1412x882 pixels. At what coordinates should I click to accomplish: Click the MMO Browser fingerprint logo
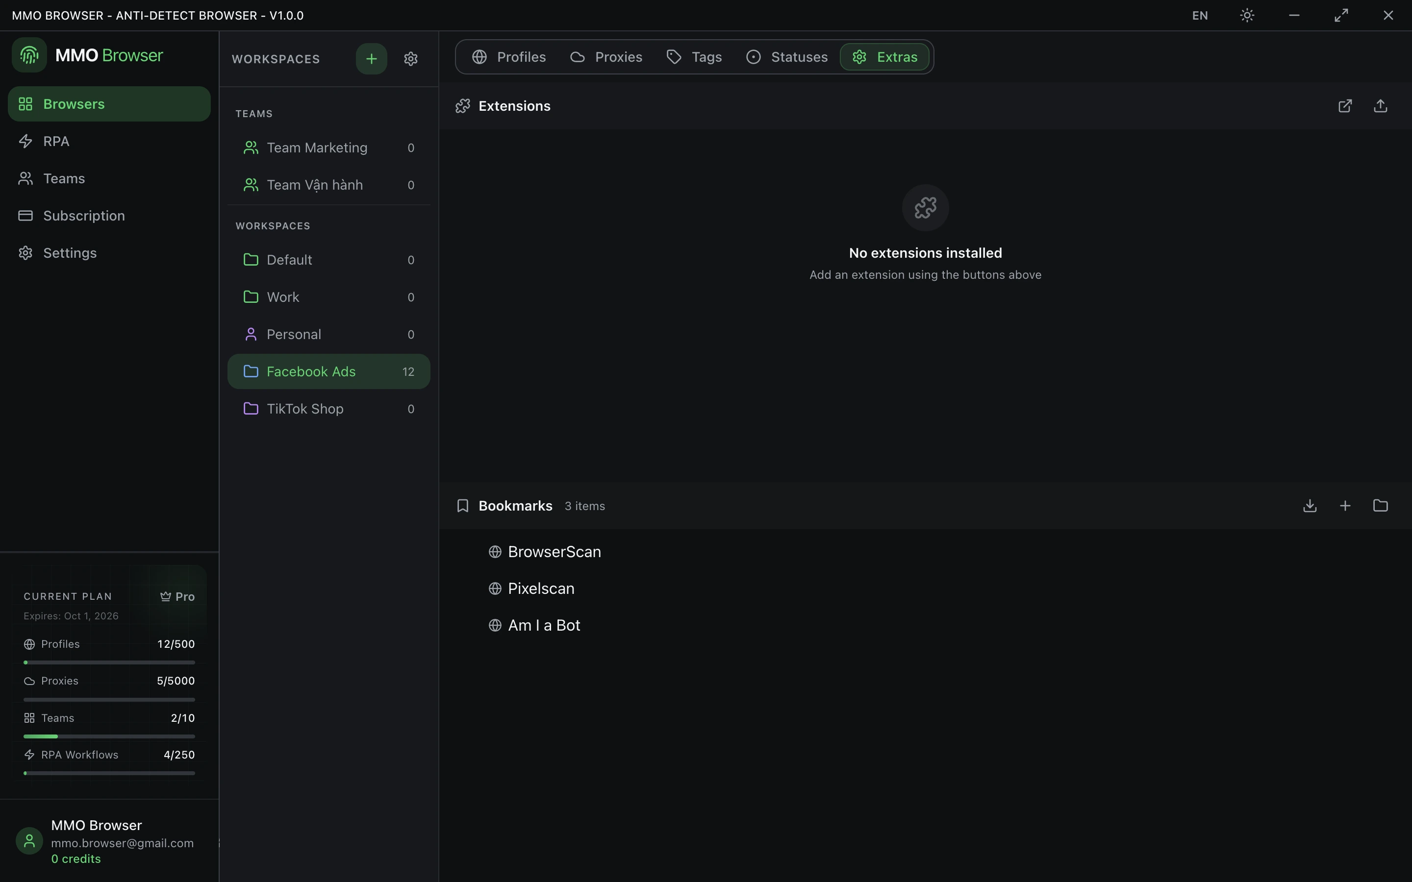click(x=29, y=55)
